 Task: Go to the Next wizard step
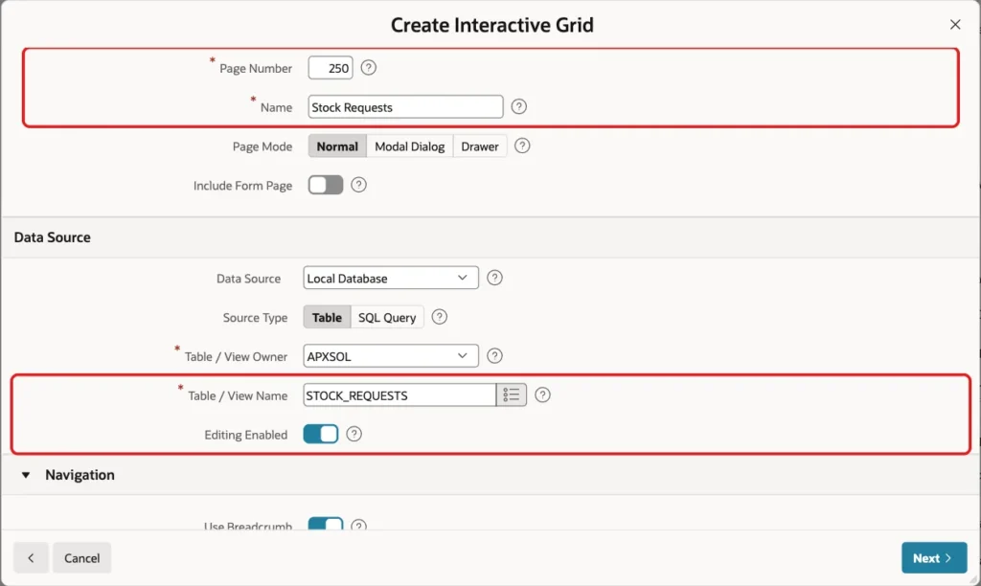pyautogui.click(x=934, y=558)
